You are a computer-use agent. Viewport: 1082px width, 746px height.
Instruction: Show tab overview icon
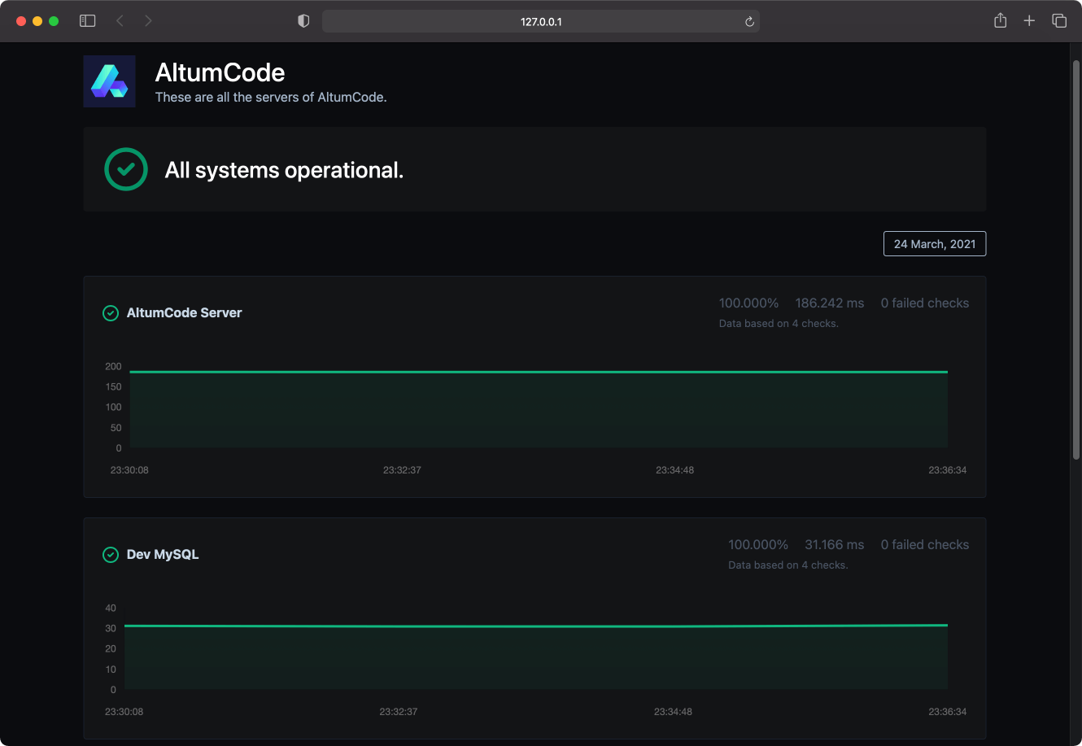tap(1059, 21)
